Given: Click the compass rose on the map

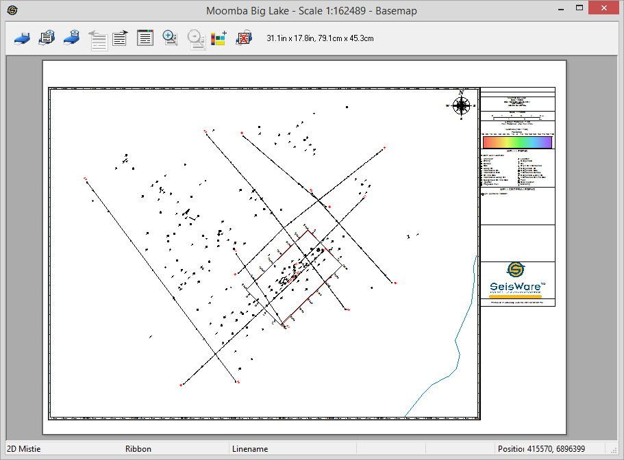Looking at the screenshot, I should point(462,105).
